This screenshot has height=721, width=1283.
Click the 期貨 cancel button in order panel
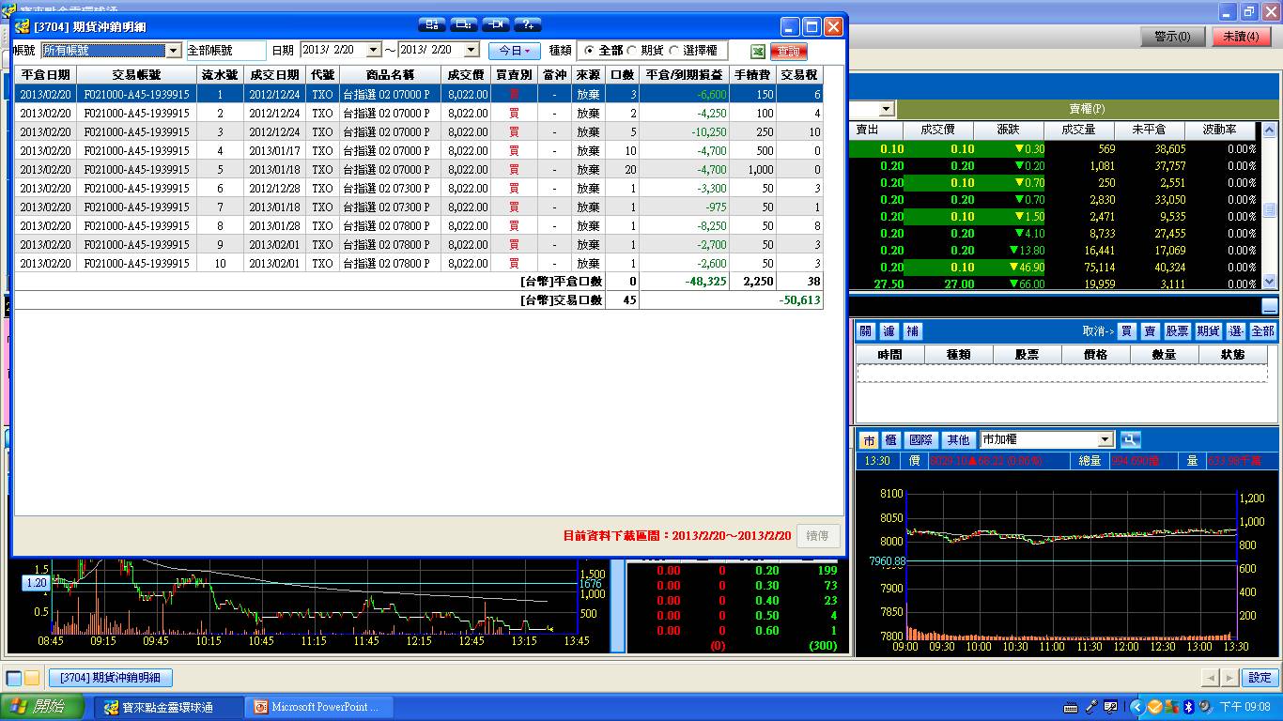coord(1209,330)
